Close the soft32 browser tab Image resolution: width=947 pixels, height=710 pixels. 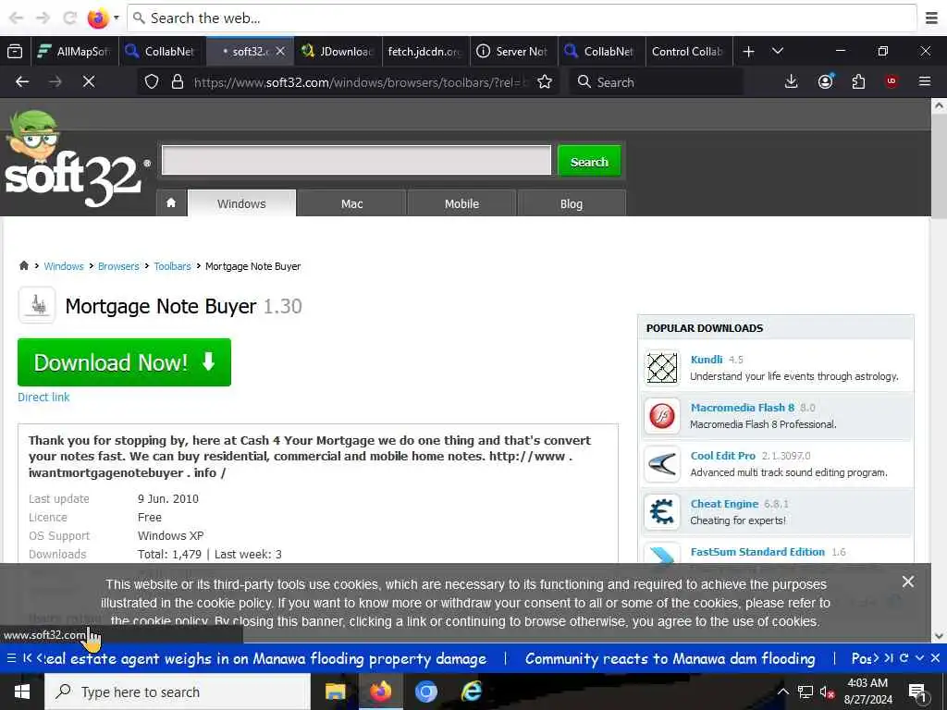point(280,52)
